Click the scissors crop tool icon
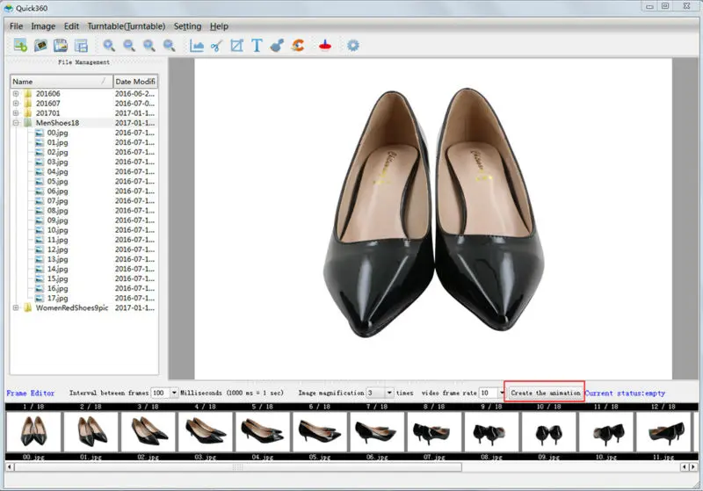The image size is (703, 491). pos(216,46)
